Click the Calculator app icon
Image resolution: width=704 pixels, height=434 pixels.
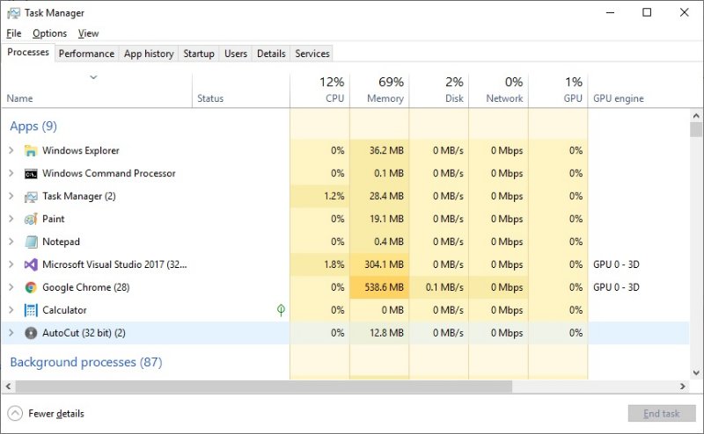pos(31,310)
